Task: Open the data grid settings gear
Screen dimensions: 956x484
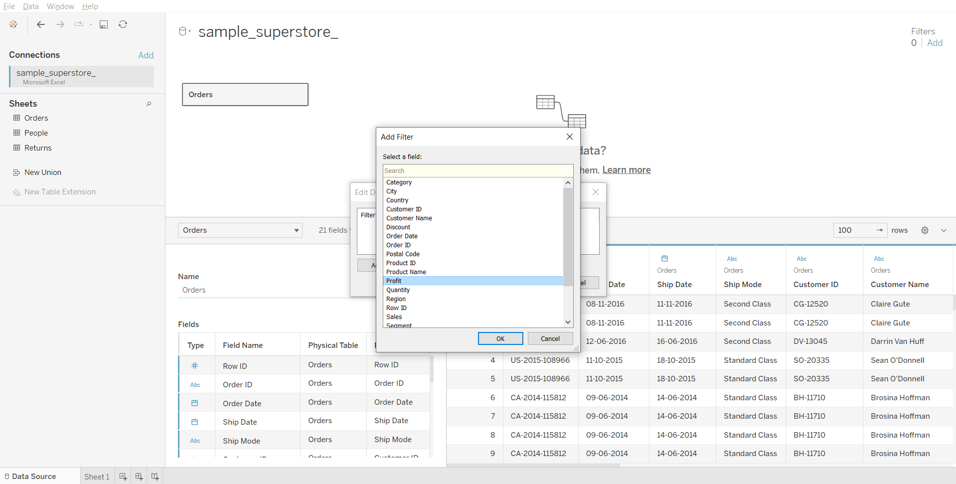Action: pyautogui.click(x=925, y=230)
